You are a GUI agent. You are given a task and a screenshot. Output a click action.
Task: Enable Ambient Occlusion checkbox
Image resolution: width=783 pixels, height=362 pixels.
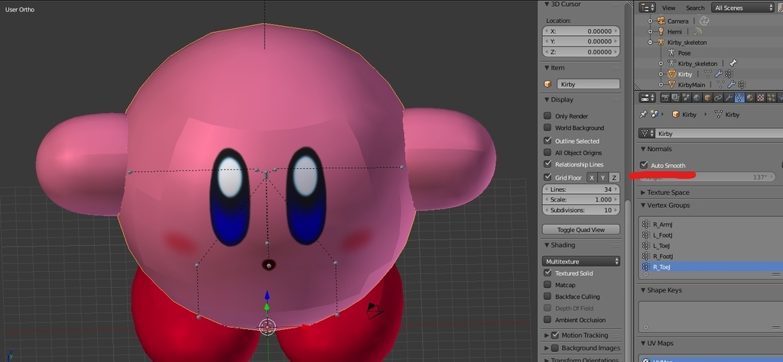coord(547,320)
